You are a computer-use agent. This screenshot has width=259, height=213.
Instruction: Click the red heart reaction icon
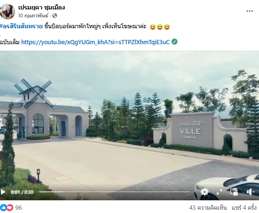(10, 207)
